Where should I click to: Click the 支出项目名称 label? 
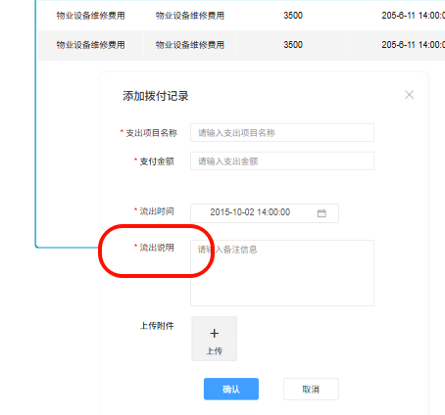(152, 133)
